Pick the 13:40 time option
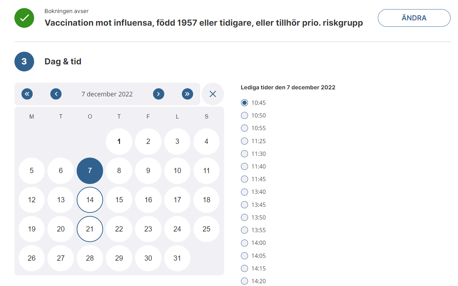Image resolution: width=458 pixels, height=286 pixels. coord(244,192)
